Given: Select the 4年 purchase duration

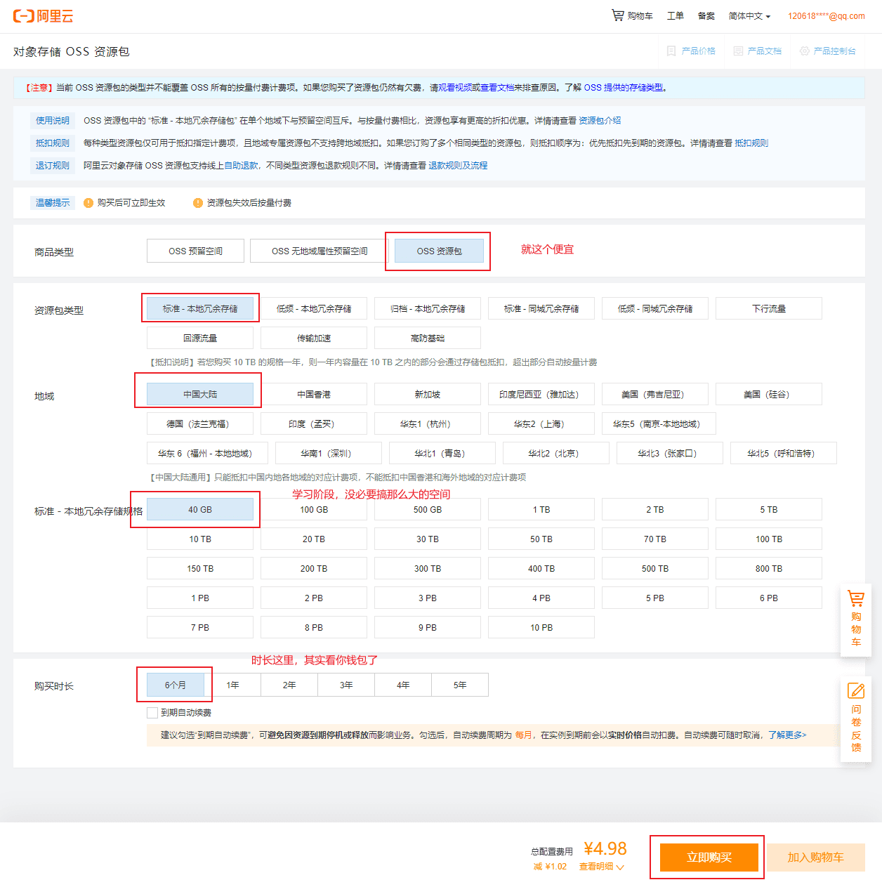Looking at the screenshot, I should pyautogui.click(x=403, y=685).
